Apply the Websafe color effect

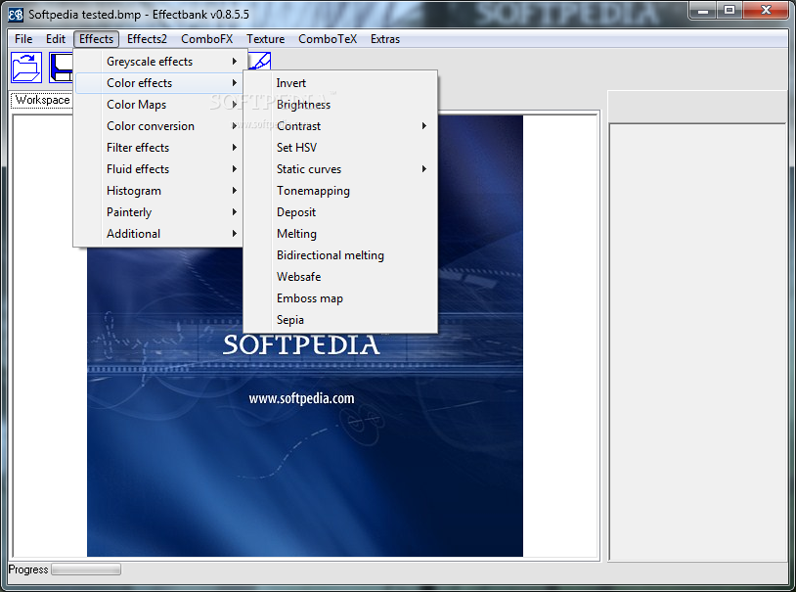click(340, 277)
